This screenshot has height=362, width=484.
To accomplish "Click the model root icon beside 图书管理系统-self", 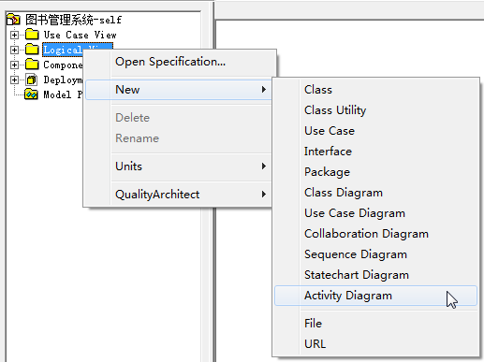I will coord(13,20).
